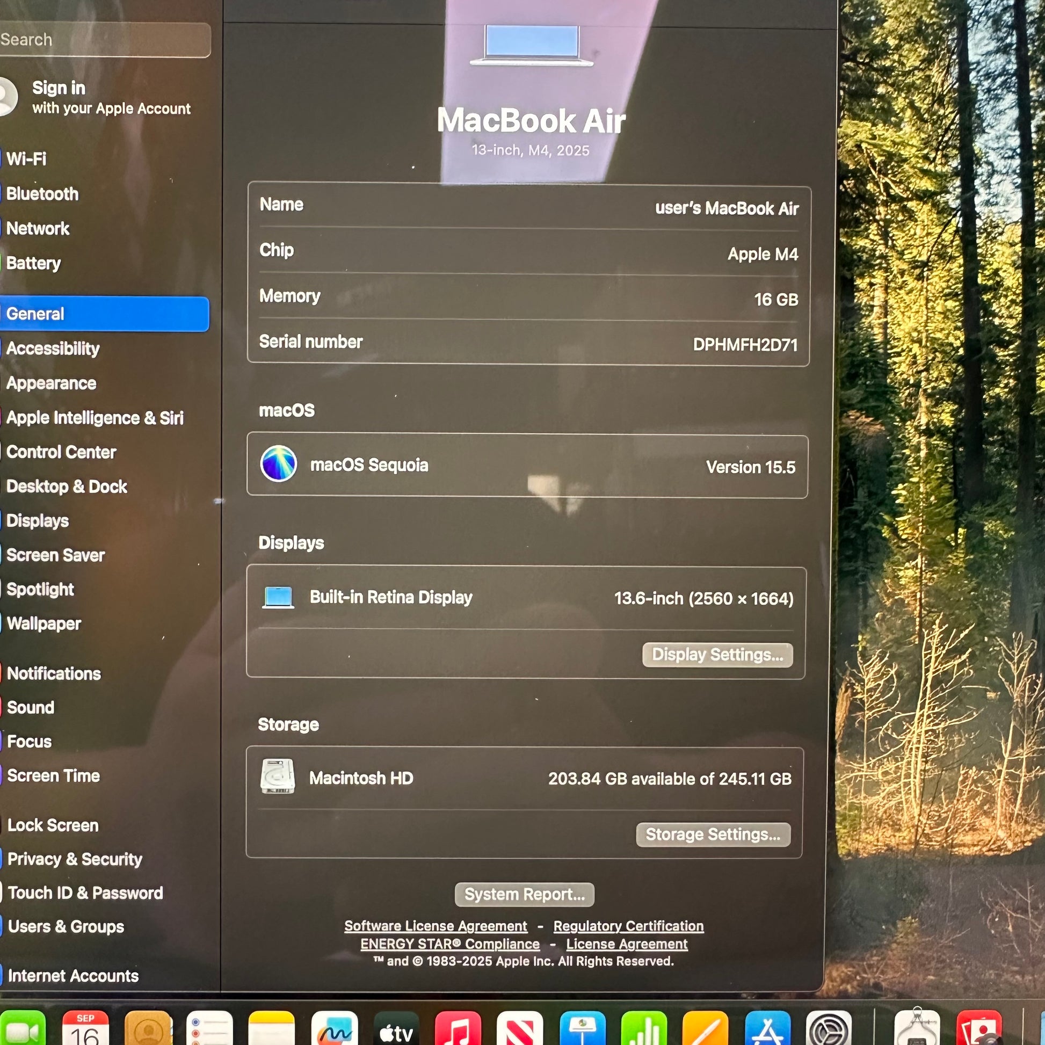Screen dimensions: 1045x1045
Task: Launch Keynote from the Dock
Action: pyautogui.click(x=583, y=1029)
